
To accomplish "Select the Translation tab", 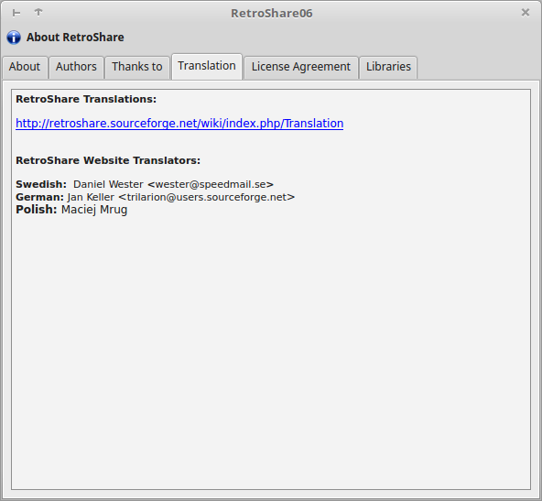I will point(207,66).
